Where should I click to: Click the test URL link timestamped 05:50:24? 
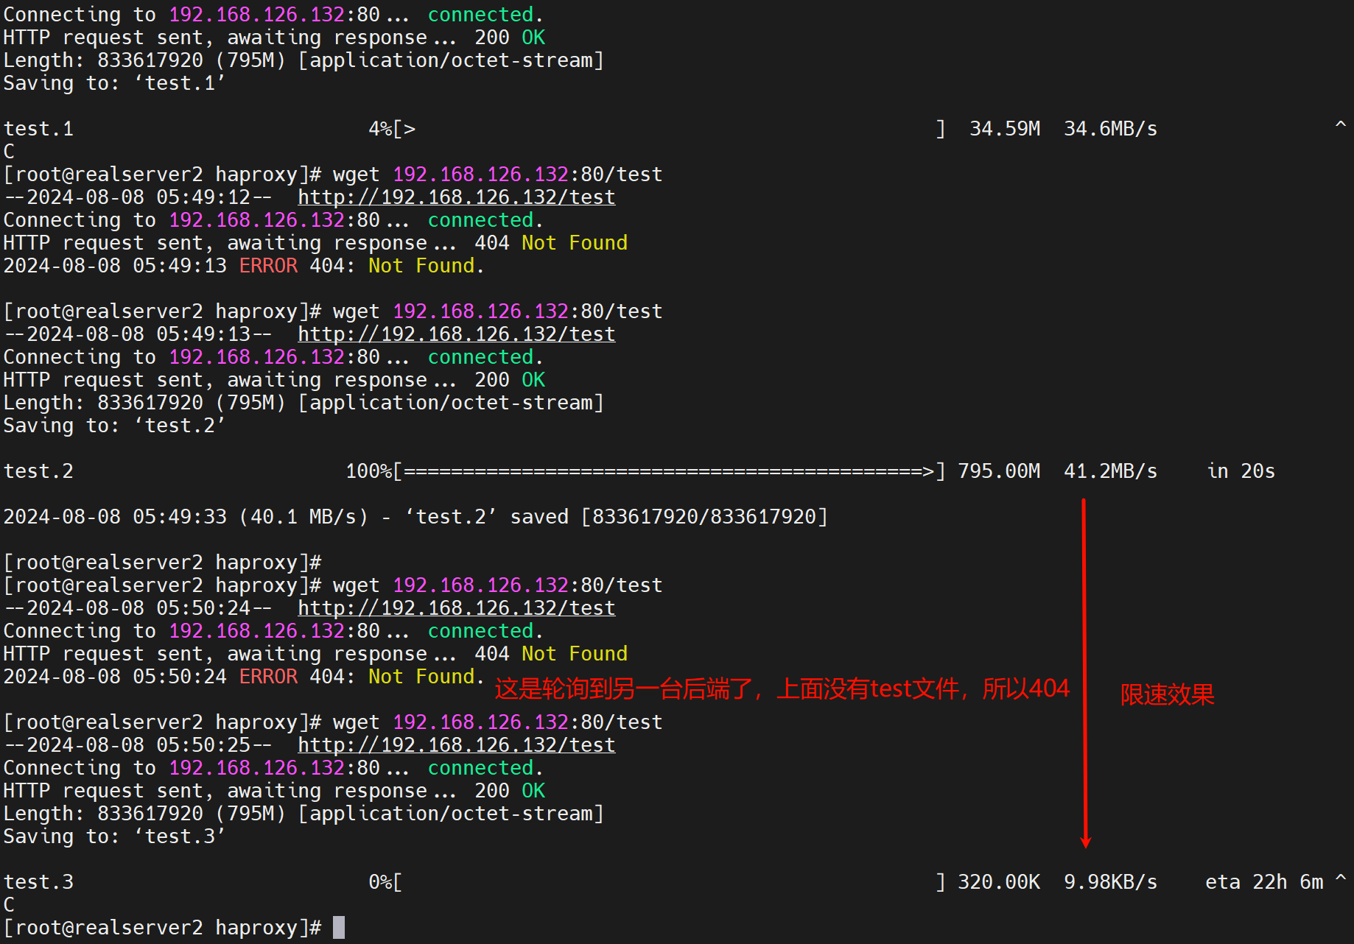[456, 608]
